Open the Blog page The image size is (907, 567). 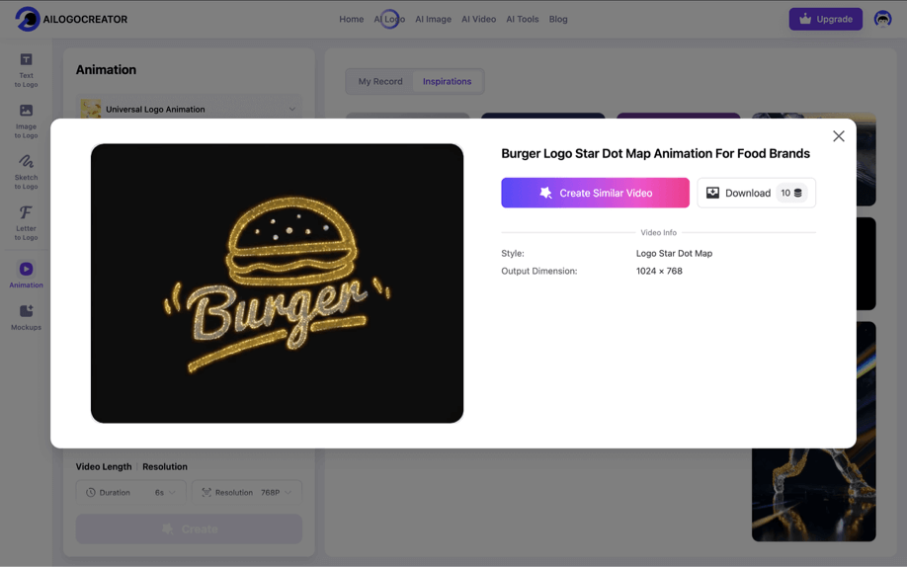pyautogui.click(x=558, y=19)
